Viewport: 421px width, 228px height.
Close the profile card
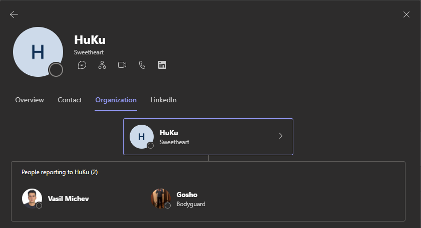point(406,14)
